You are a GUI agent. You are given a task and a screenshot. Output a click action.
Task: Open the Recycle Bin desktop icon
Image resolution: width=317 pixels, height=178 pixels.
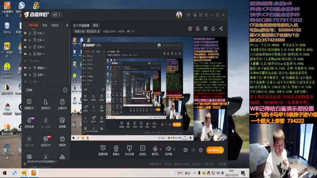pos(7,28)
